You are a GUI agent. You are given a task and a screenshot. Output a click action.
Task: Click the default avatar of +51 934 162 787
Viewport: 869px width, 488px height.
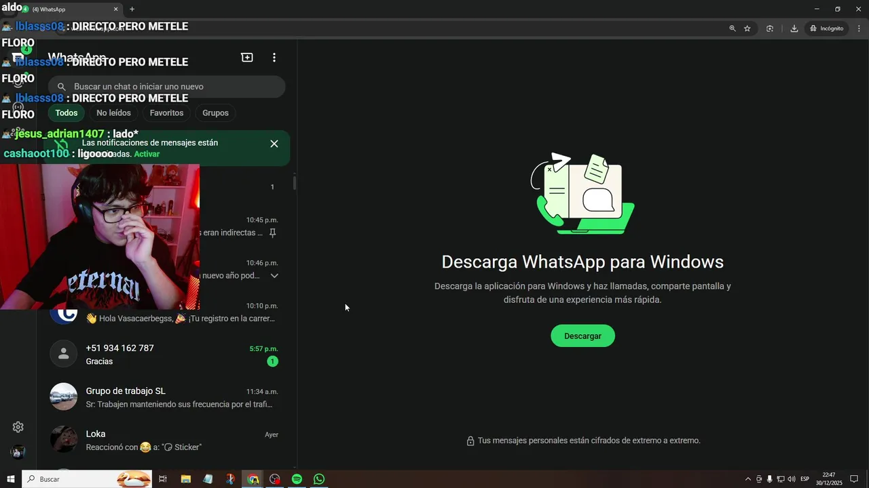click(64, 354)
